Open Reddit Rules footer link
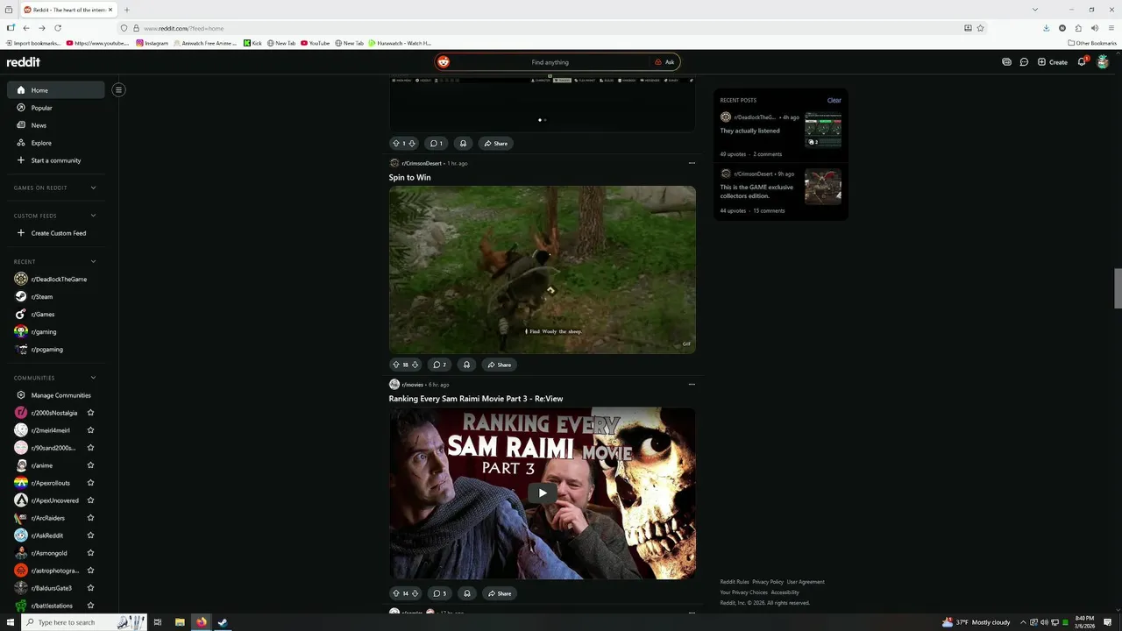Screen dimensions: 1122x631 click(x=735, y=582)
